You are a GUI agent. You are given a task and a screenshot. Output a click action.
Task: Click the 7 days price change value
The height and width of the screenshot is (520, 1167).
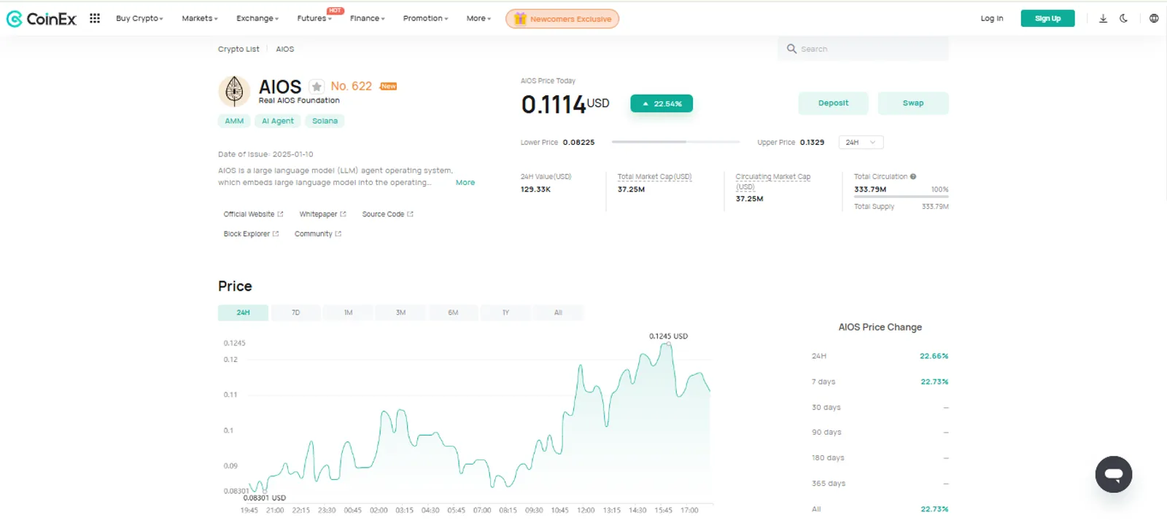934,382
